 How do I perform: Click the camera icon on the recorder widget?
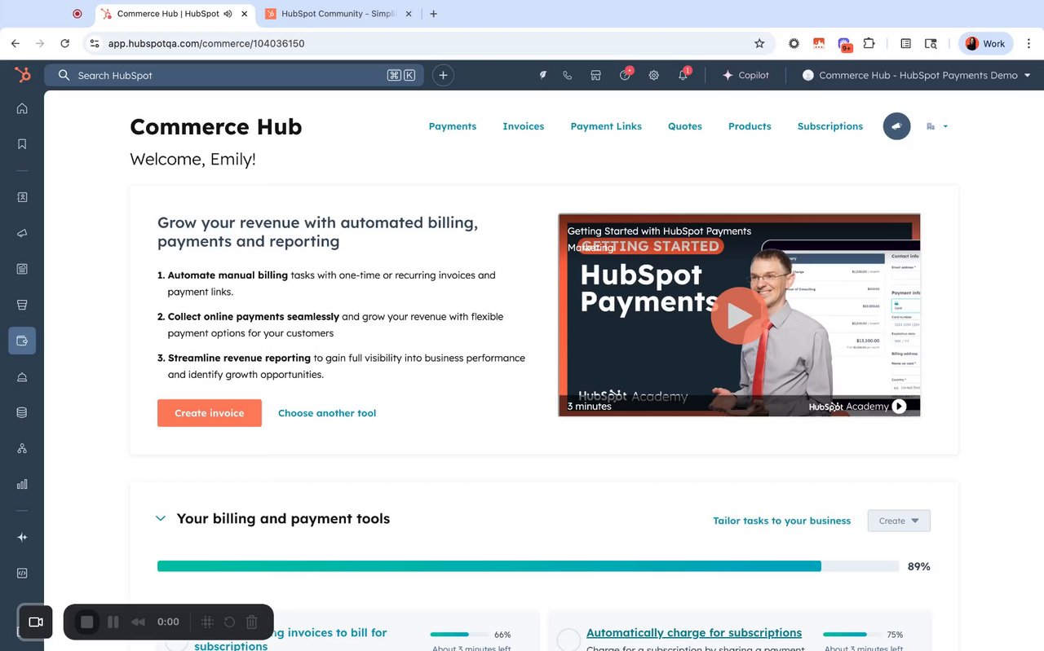click(36, 622)
